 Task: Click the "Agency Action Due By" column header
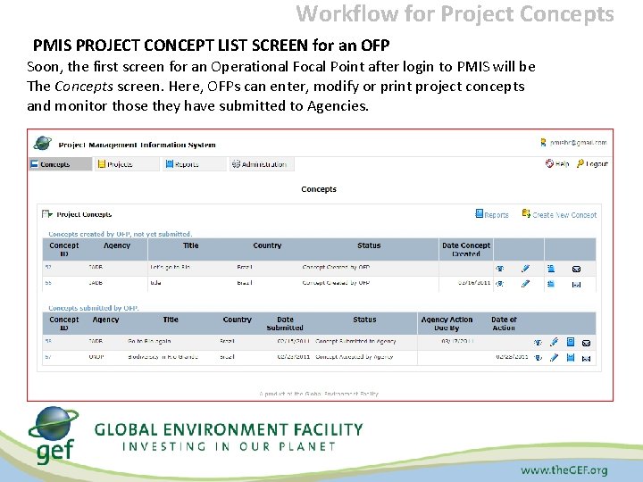coord(447,323)
